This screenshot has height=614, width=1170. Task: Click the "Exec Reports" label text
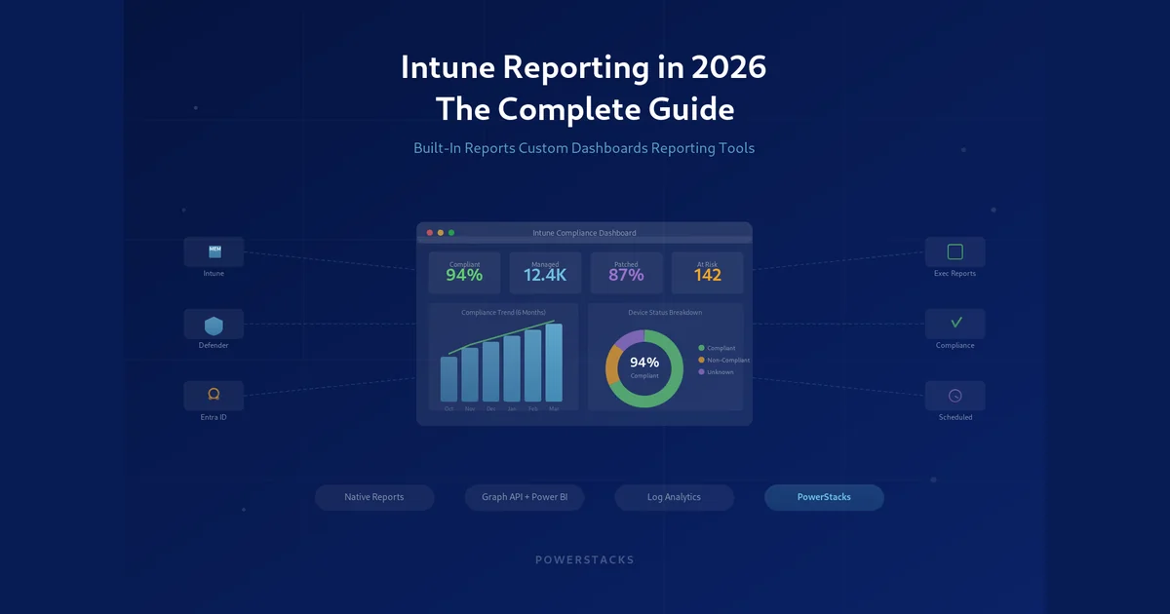coord(955,274)
